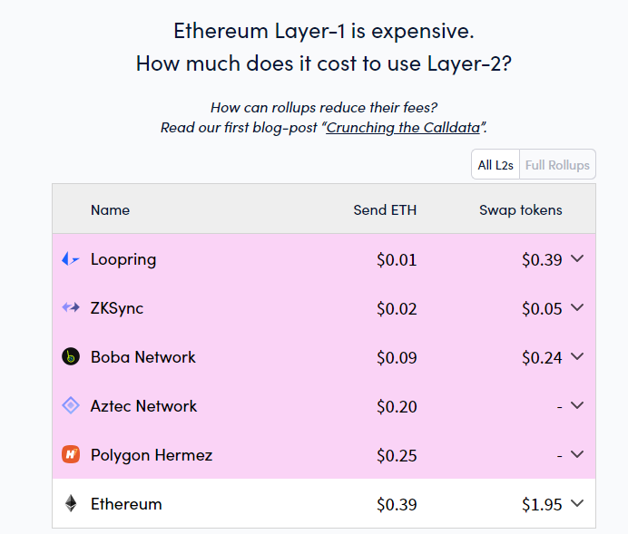
Task: Click the Aztec Network diamond icon
Action: (71, 405)
